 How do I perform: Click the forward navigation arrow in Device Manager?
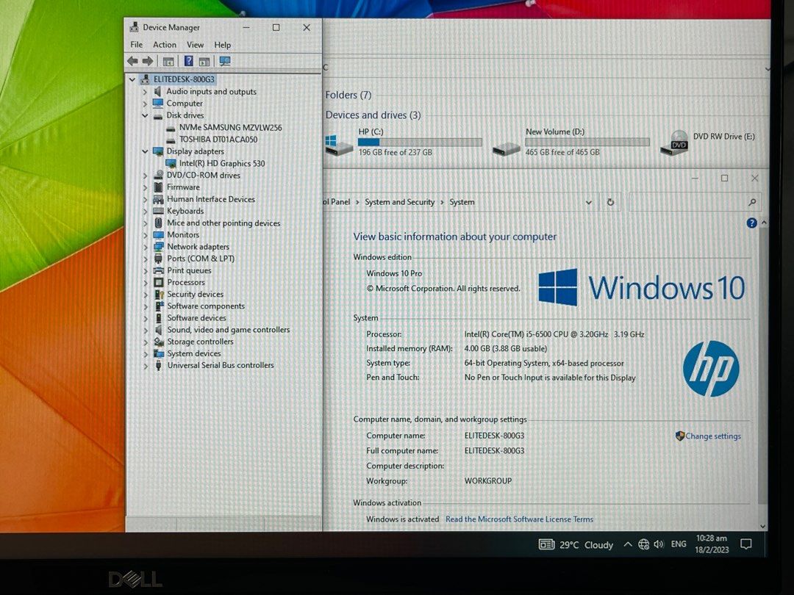[148, 62]
